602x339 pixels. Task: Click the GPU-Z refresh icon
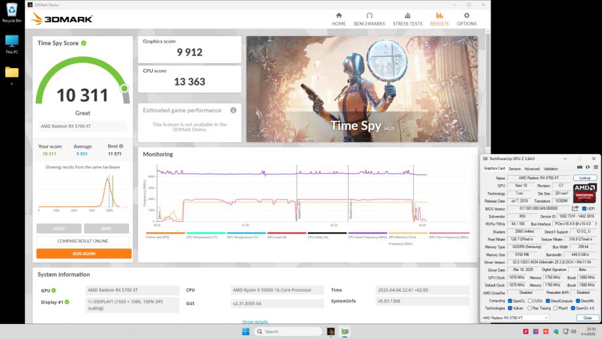tap(588, 167)
